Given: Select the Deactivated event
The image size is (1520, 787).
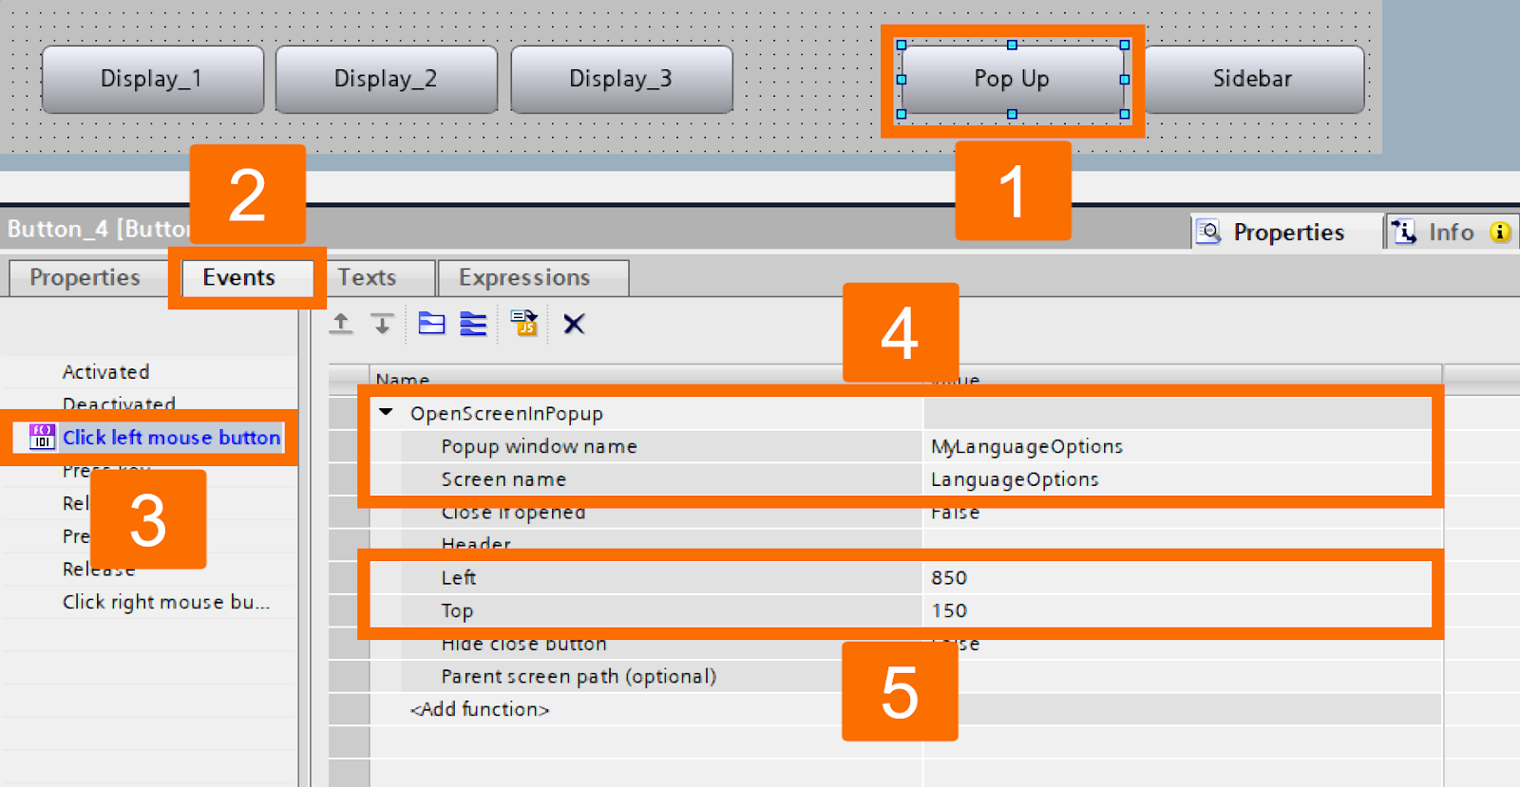Looking at the screenshot, I should click(119, 403).
